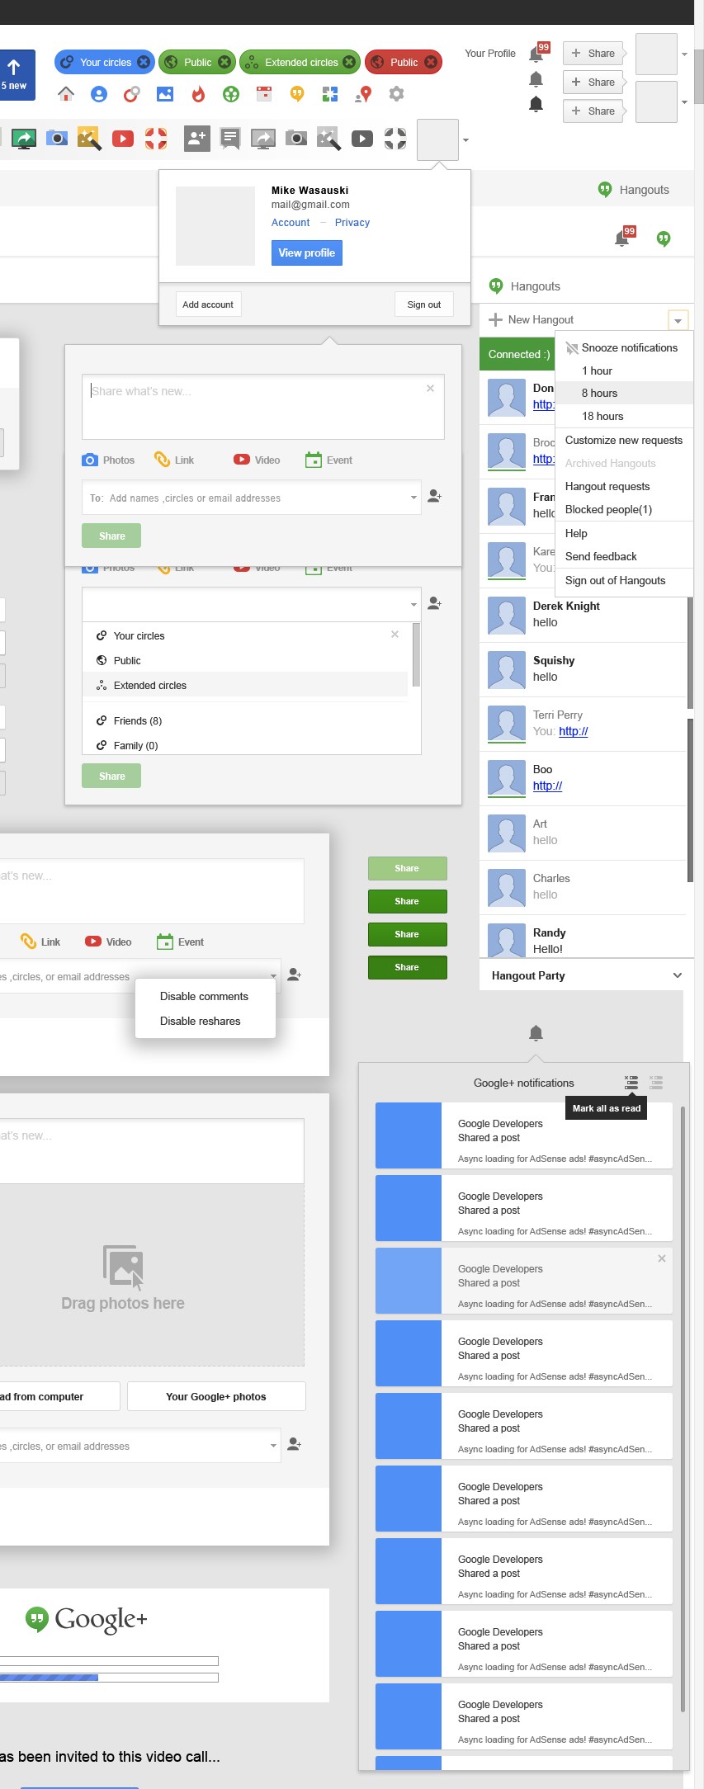Open the Privacy link

[x=352, y=223]
